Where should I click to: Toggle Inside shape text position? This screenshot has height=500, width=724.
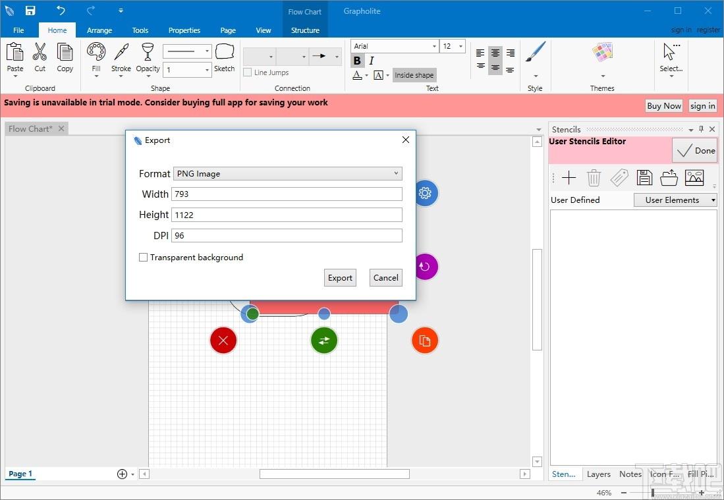pos(414,75)
